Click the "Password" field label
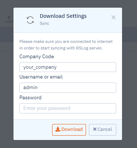The width and height of the screenshot is (137, 148). (30, 98)
